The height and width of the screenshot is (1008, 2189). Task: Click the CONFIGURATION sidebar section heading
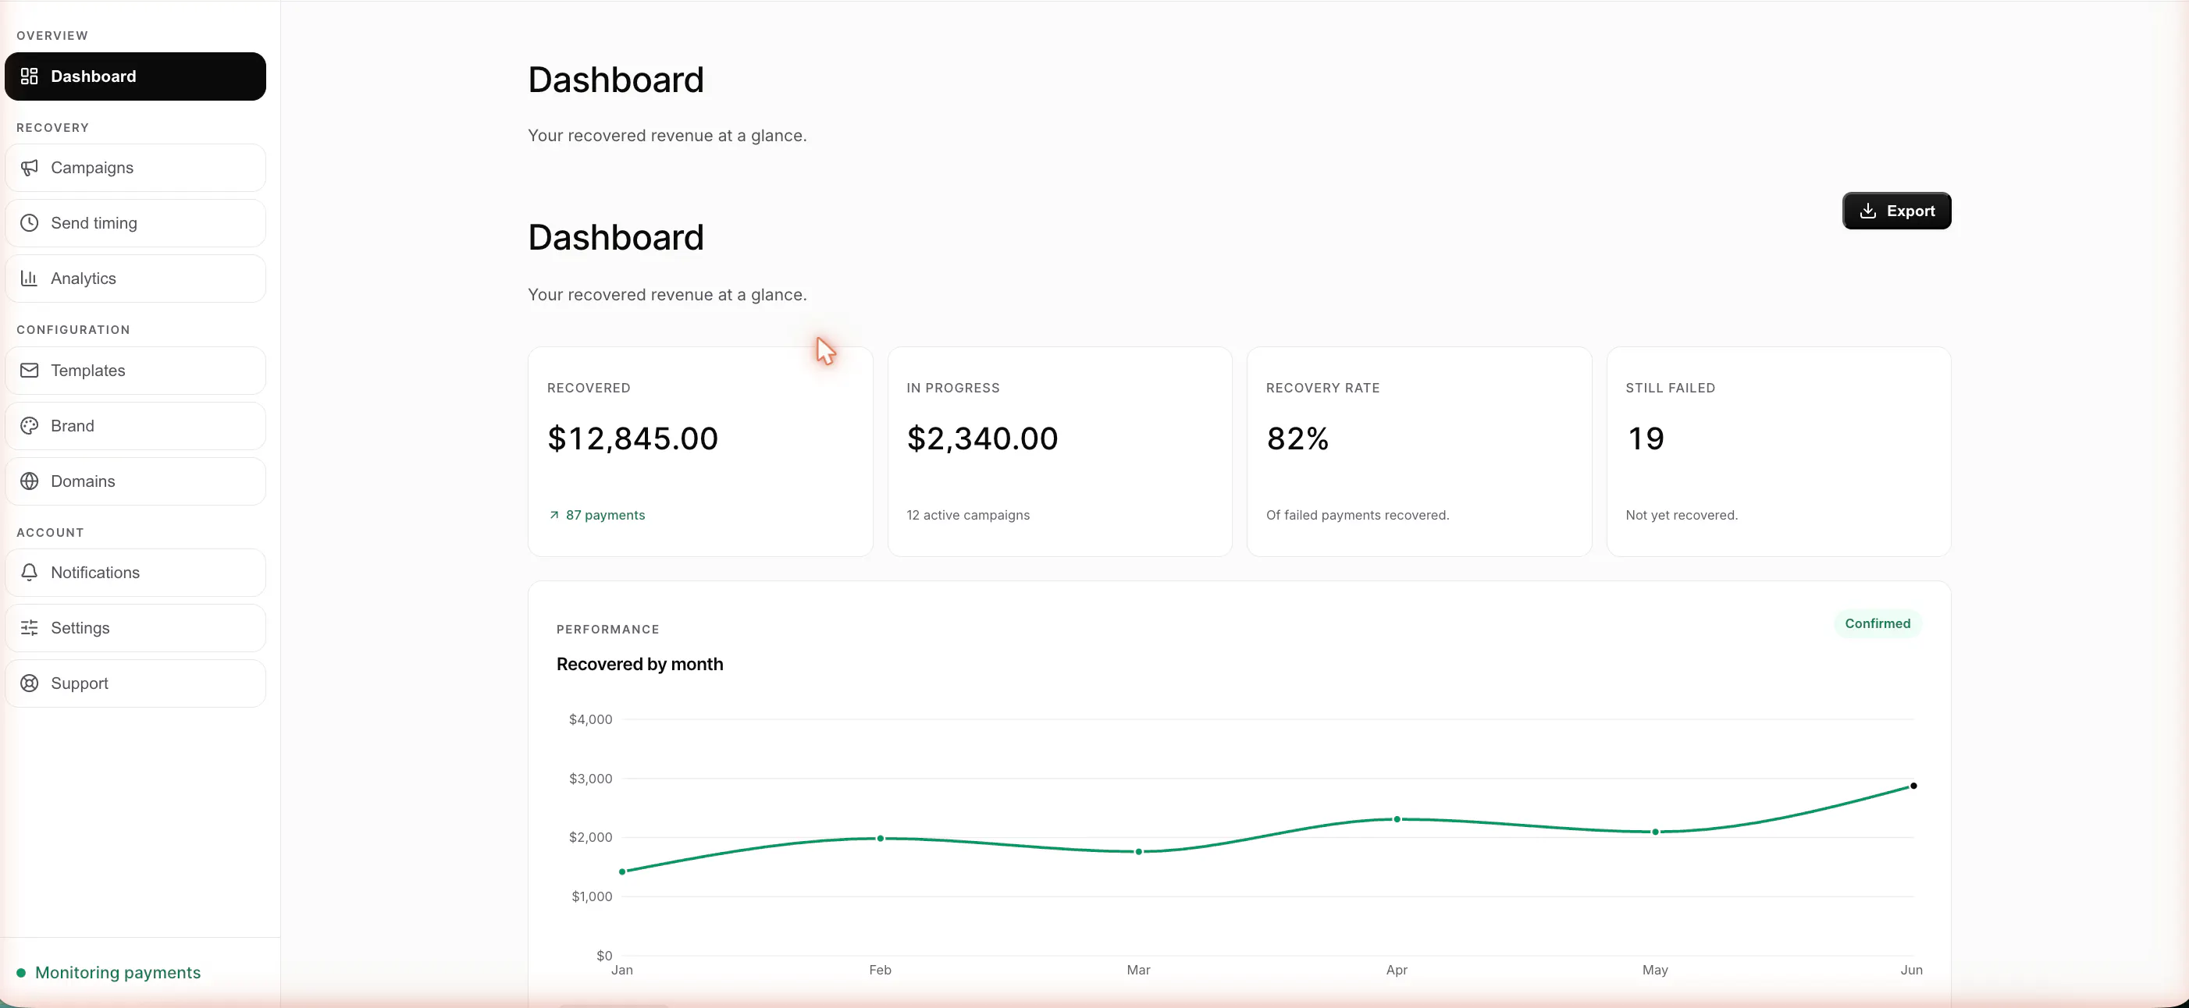(x=73, y=329)
